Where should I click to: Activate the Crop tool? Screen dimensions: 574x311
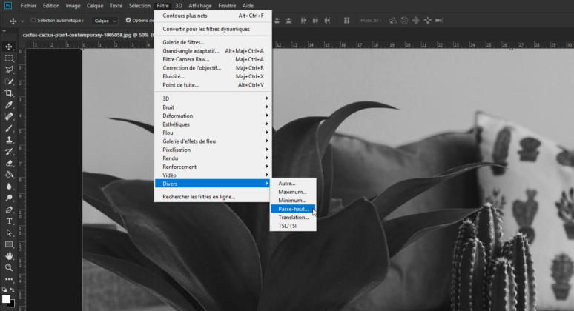pyautogui.click(x=9, y=93)
